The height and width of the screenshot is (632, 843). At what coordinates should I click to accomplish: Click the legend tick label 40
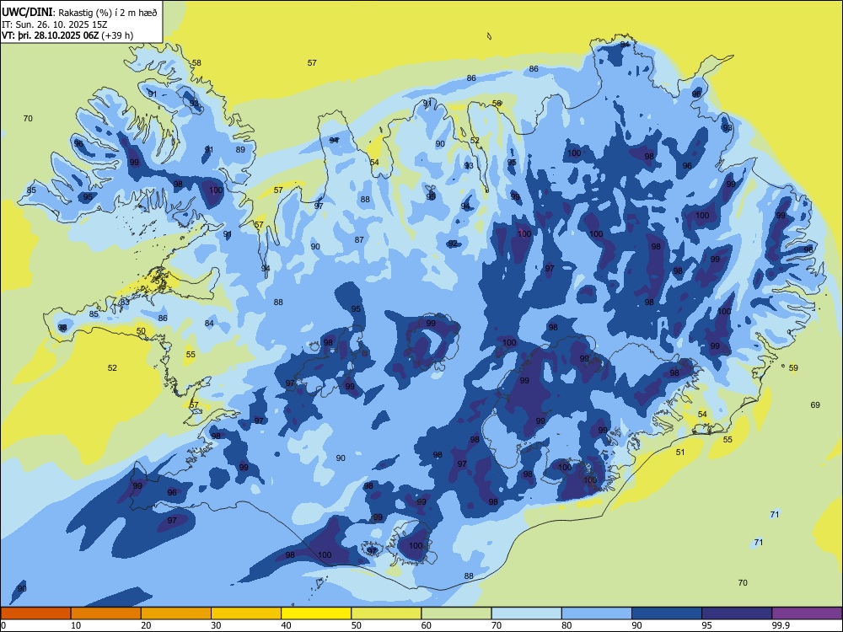click(286, 625)
